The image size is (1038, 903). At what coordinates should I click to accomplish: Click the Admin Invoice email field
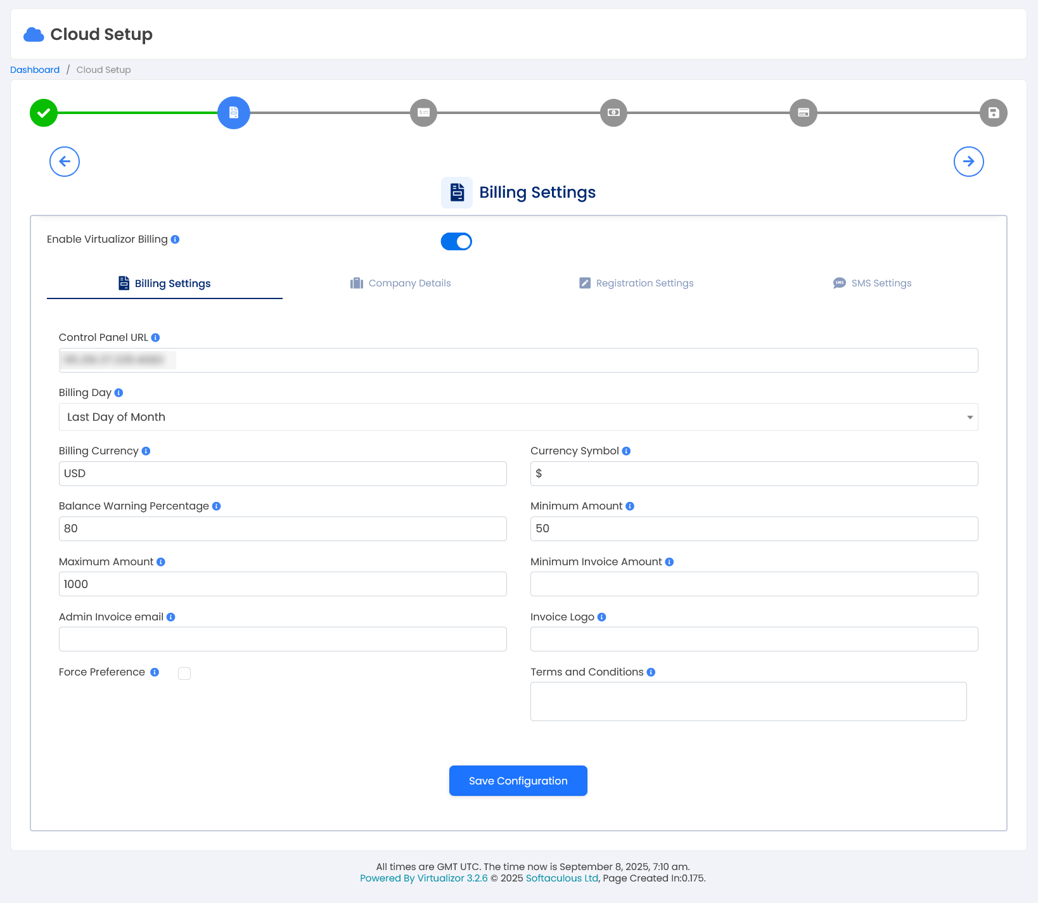pos(283,639)
